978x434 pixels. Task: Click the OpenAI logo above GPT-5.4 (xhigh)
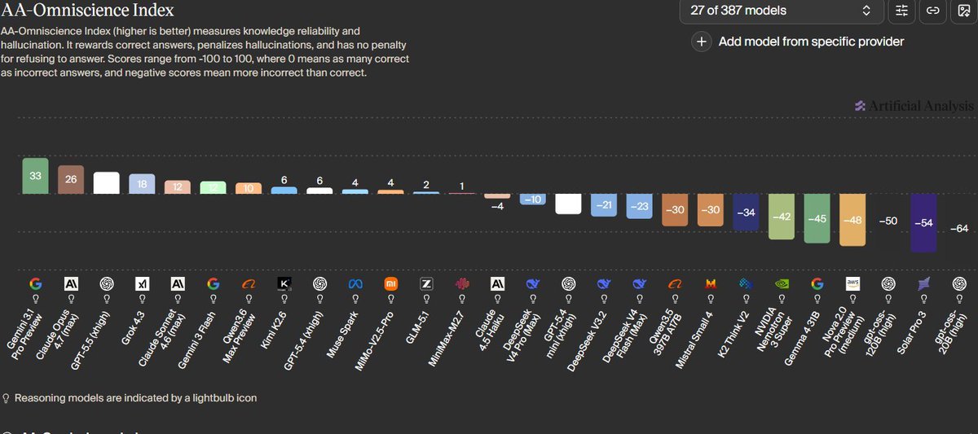[x=320, y=284]
